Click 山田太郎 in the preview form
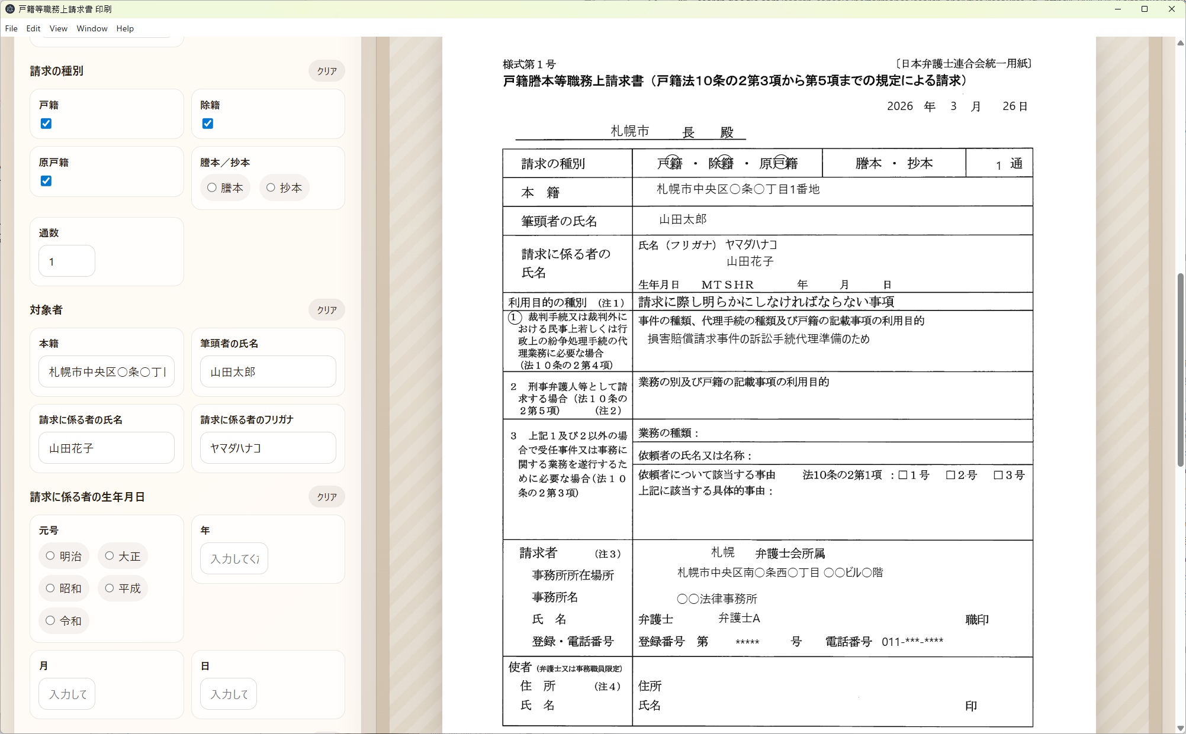This screenshot has height=734, width=1186. click(683, 219)
